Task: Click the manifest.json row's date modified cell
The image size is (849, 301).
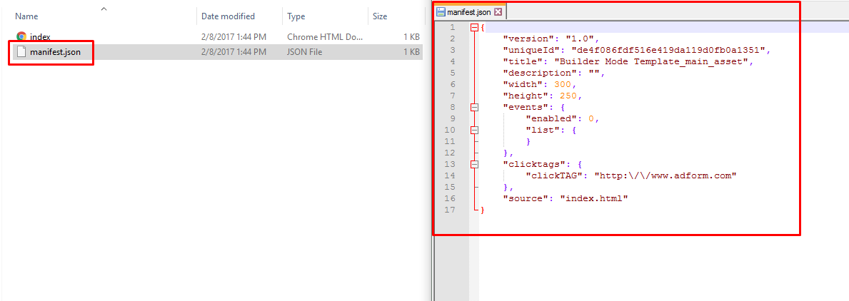Action: tap(234, 52)
